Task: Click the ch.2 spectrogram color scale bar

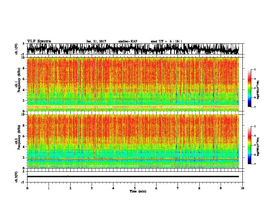Action: pyautogui.click(x=249, y=145)
